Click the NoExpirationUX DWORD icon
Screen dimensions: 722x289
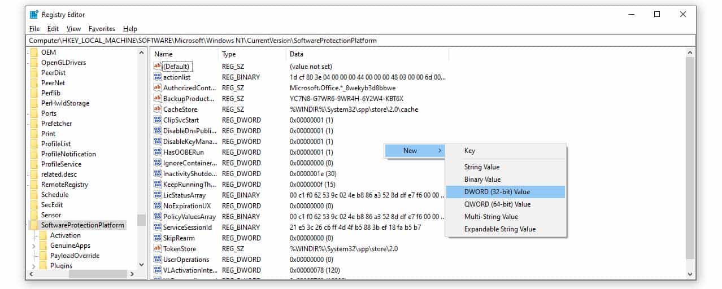pyautogui.click(x=158, y=205)
